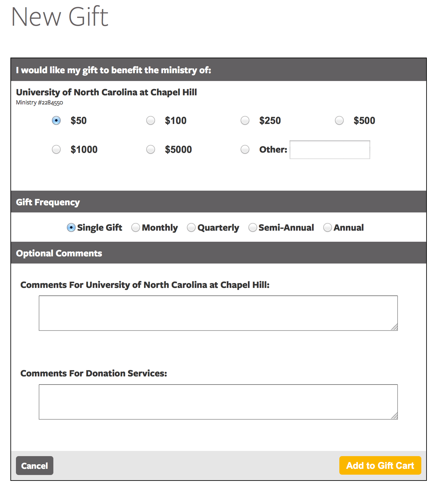Select the $500 gift amount
The width and height of the screenshot is (434, 488).
click(339, 120)
